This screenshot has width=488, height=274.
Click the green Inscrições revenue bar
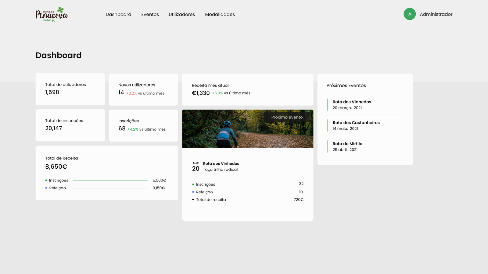click(110, 180)
